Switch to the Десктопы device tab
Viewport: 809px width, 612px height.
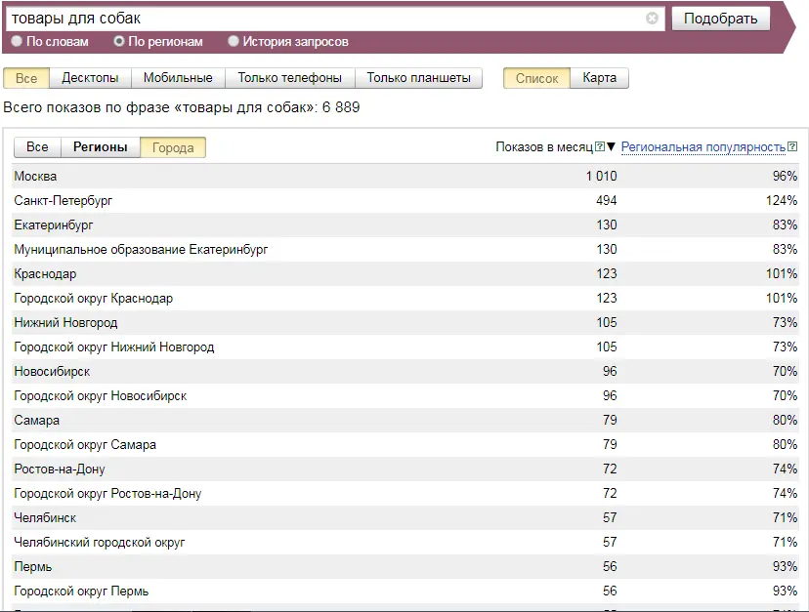90,78
